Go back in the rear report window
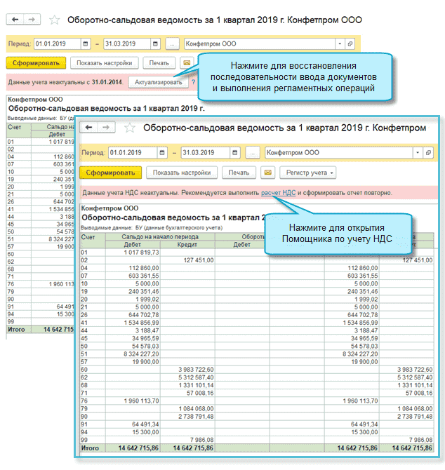The image size is (445, 470). click(15, 20)
